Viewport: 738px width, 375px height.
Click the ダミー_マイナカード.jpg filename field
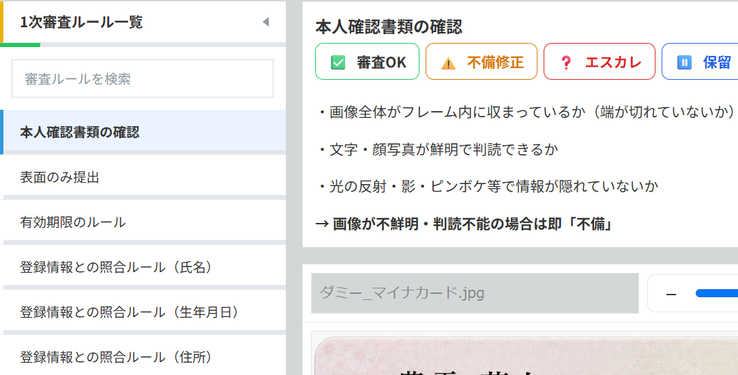(475, 293)
